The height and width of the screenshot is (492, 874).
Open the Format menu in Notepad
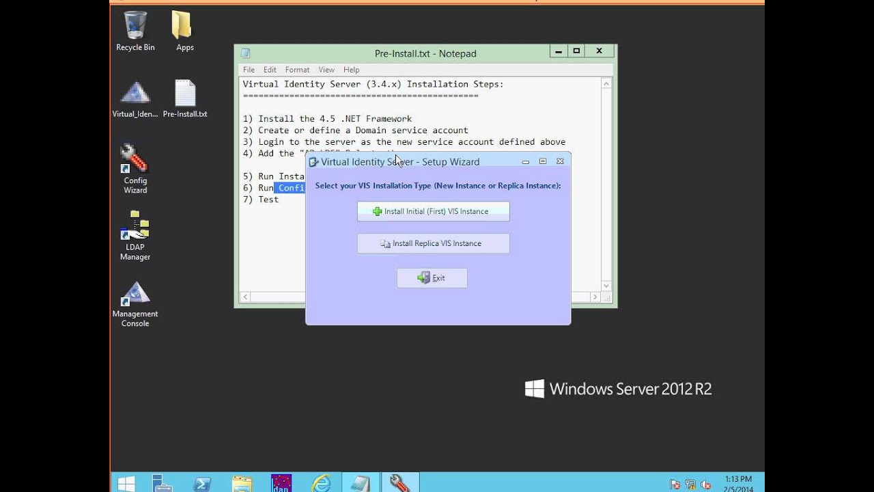[297, 70]
